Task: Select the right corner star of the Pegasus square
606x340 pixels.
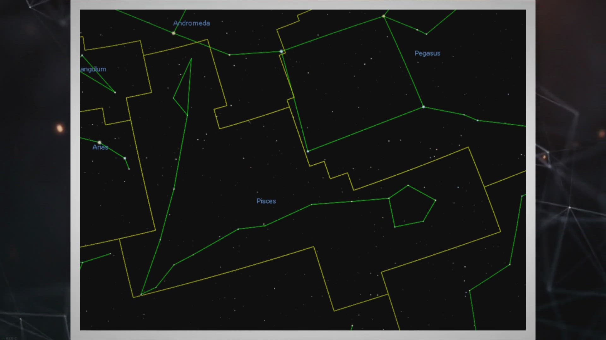Action: coord(424,107)
